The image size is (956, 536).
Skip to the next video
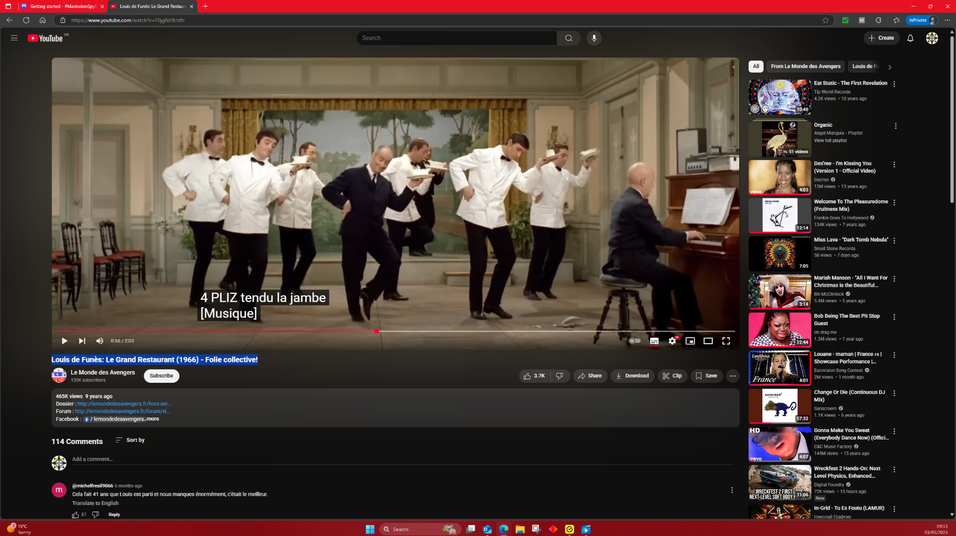coord(82,341)
